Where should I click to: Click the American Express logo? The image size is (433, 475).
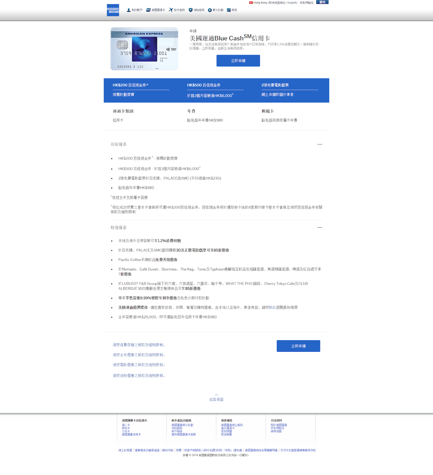[x=113, y=10]
